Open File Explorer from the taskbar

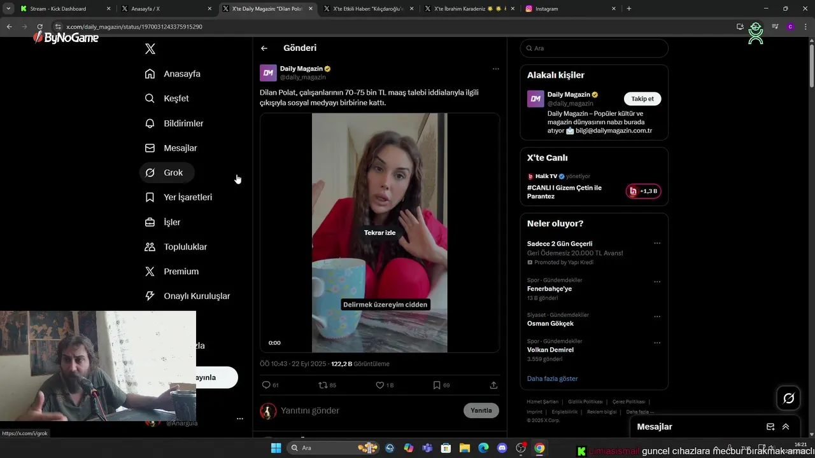pos(465,448)
